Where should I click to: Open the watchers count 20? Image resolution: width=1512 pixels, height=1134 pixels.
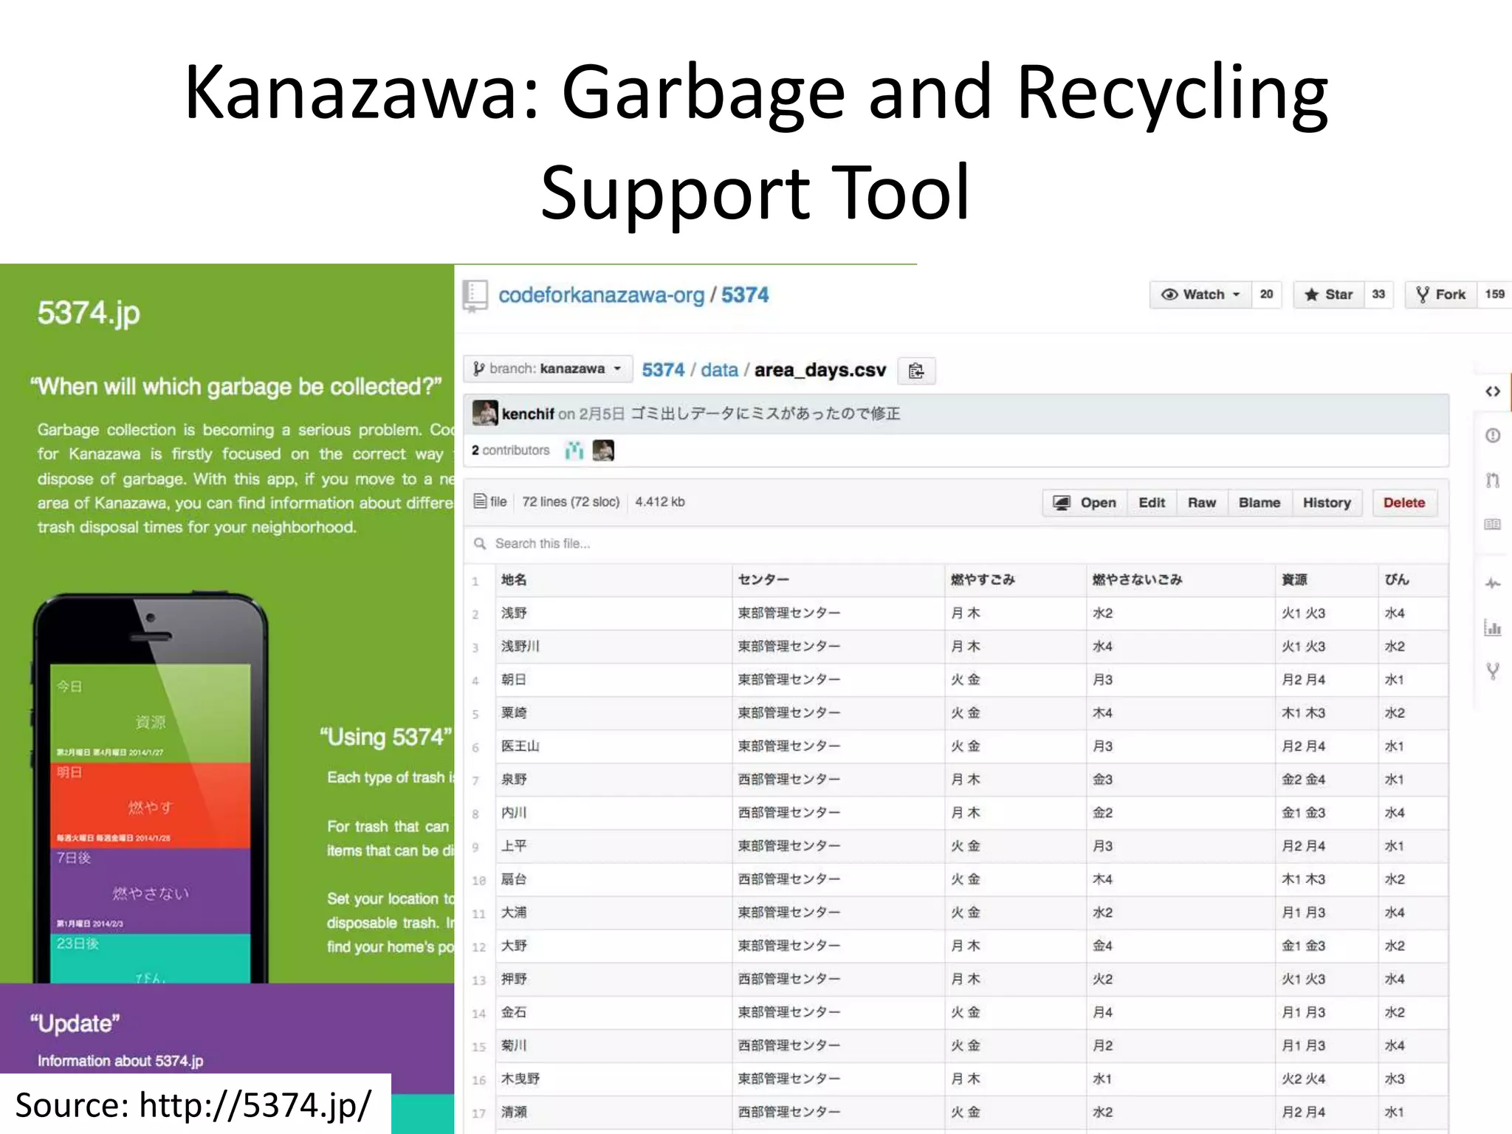(1267, 295)
